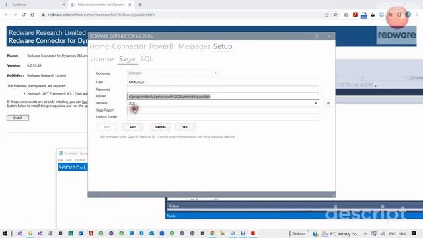Open the Connector tab
The width and height of the screenshot is (423, 238).
click(129, 46)
